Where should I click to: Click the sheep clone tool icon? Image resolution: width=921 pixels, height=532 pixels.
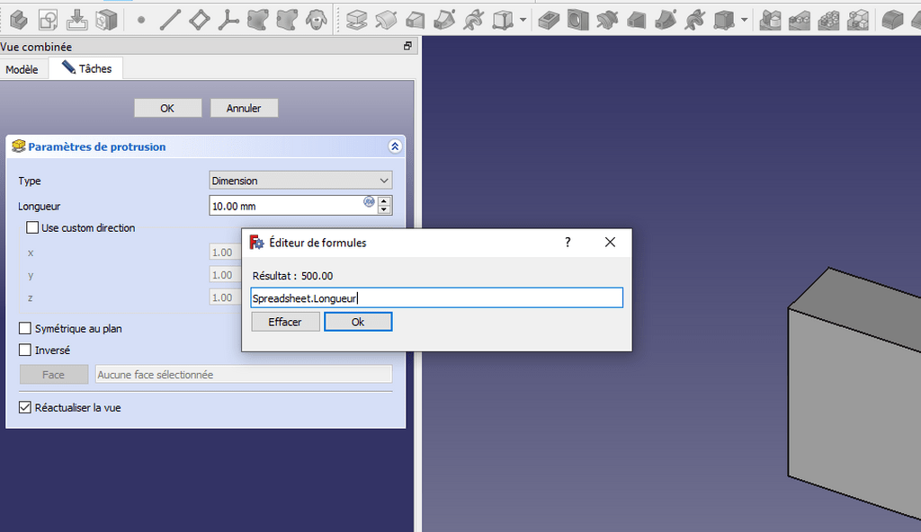[x=316, y=19]
